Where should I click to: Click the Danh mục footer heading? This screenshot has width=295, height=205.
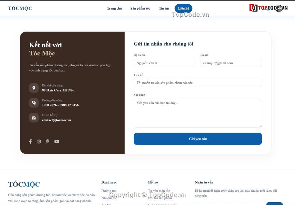109,182
